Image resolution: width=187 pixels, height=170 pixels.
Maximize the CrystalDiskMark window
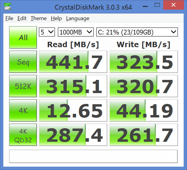tap(157, 5)
